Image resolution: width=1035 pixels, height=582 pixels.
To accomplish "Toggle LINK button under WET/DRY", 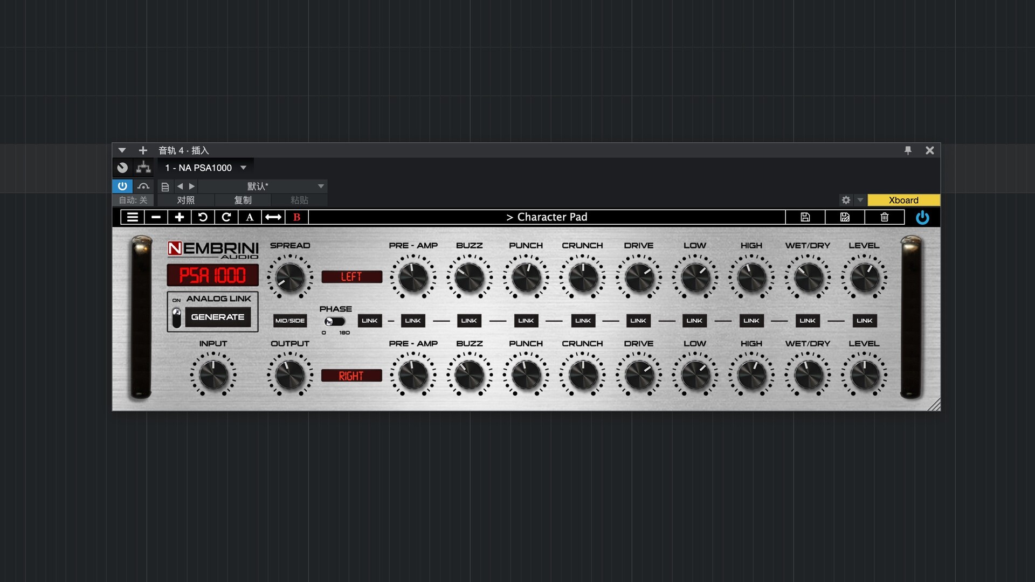I will (x=808, y=321).
